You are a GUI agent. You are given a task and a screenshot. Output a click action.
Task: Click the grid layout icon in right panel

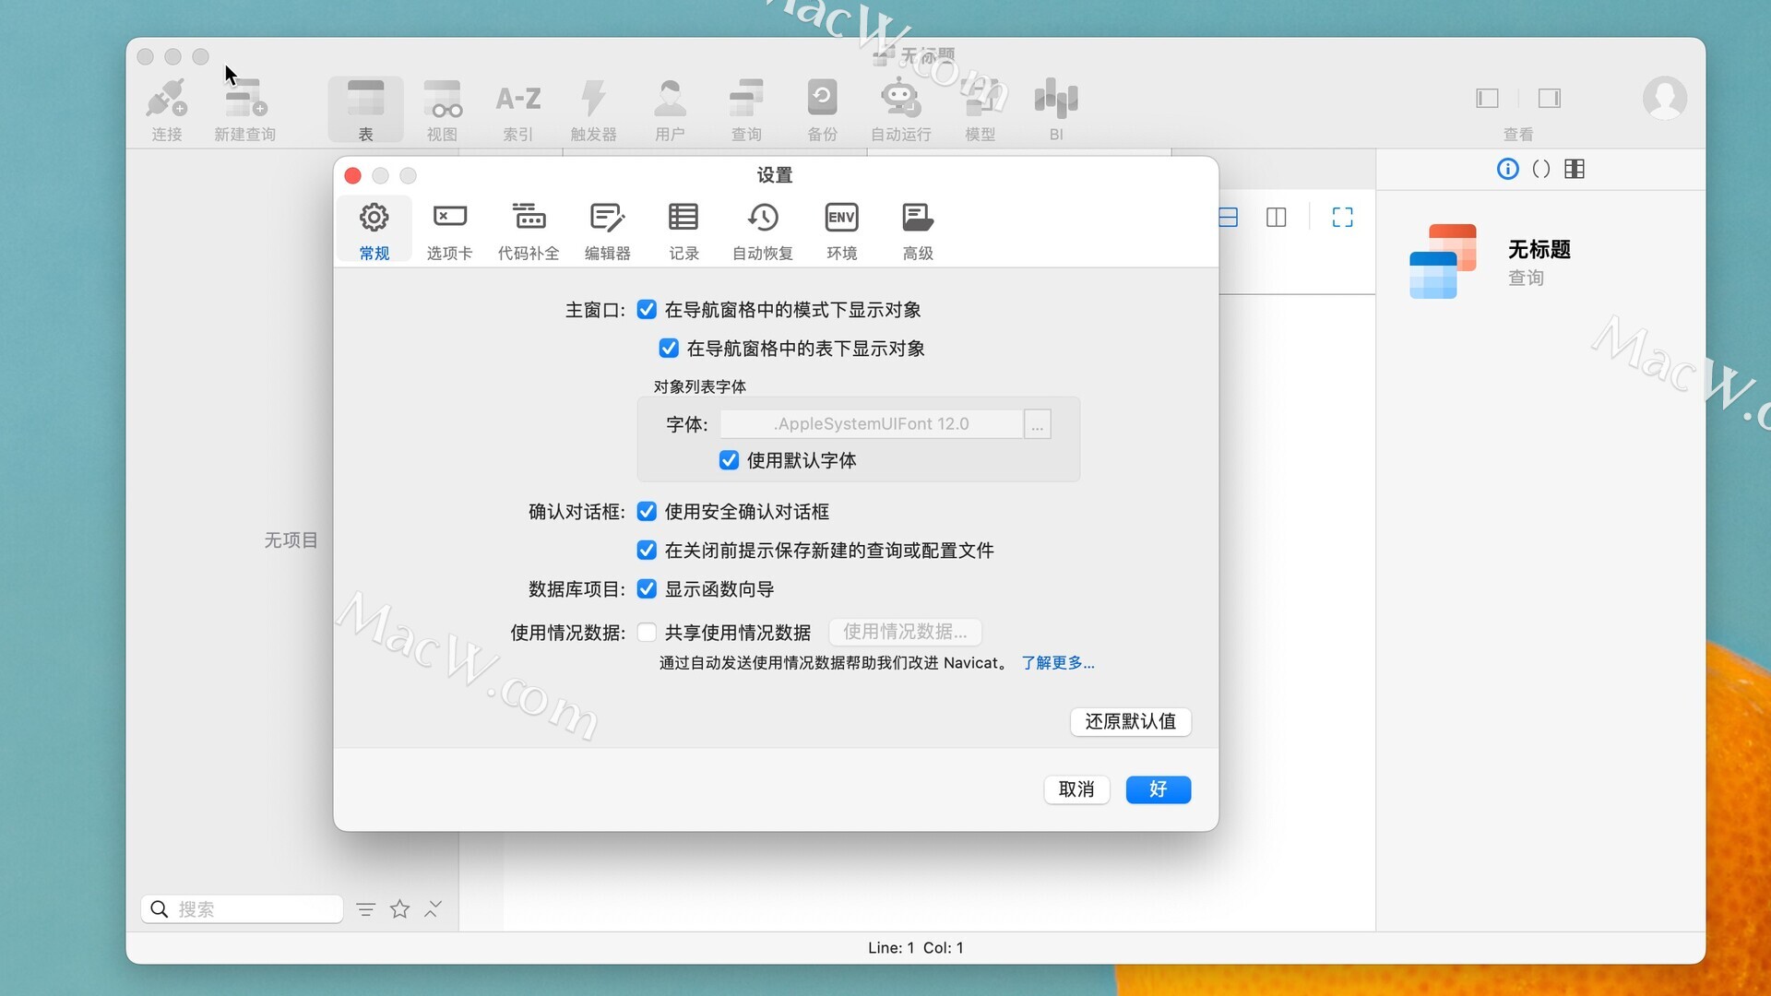click(1575, 169)
